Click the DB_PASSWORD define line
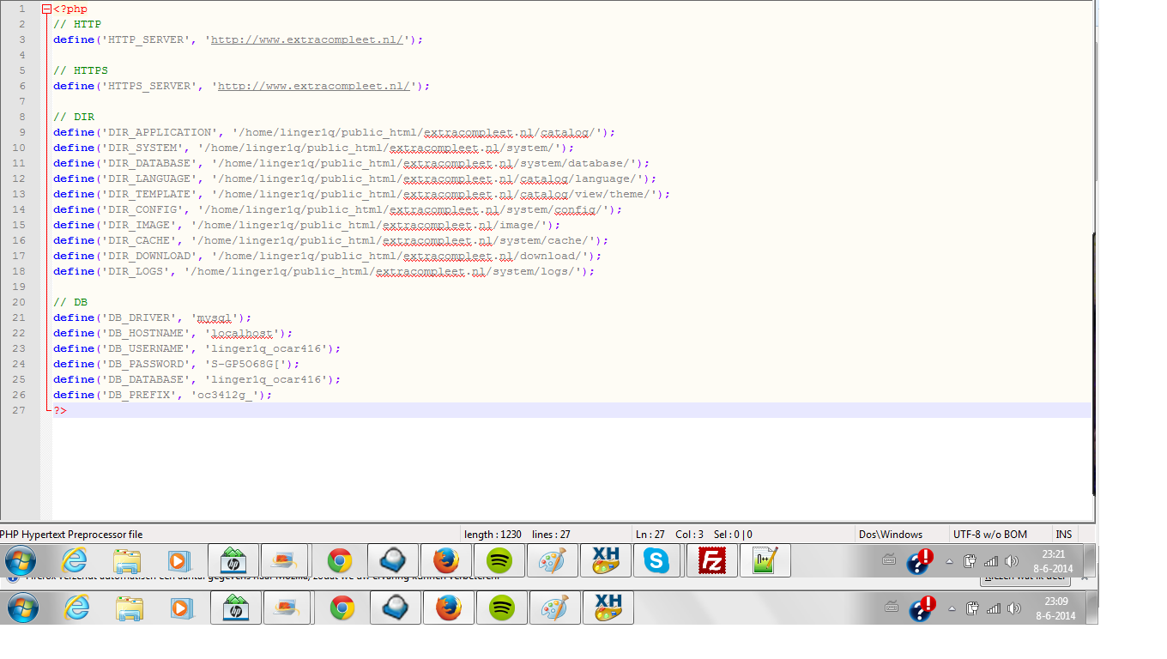Screen dimensions: 1167x659 177,364
